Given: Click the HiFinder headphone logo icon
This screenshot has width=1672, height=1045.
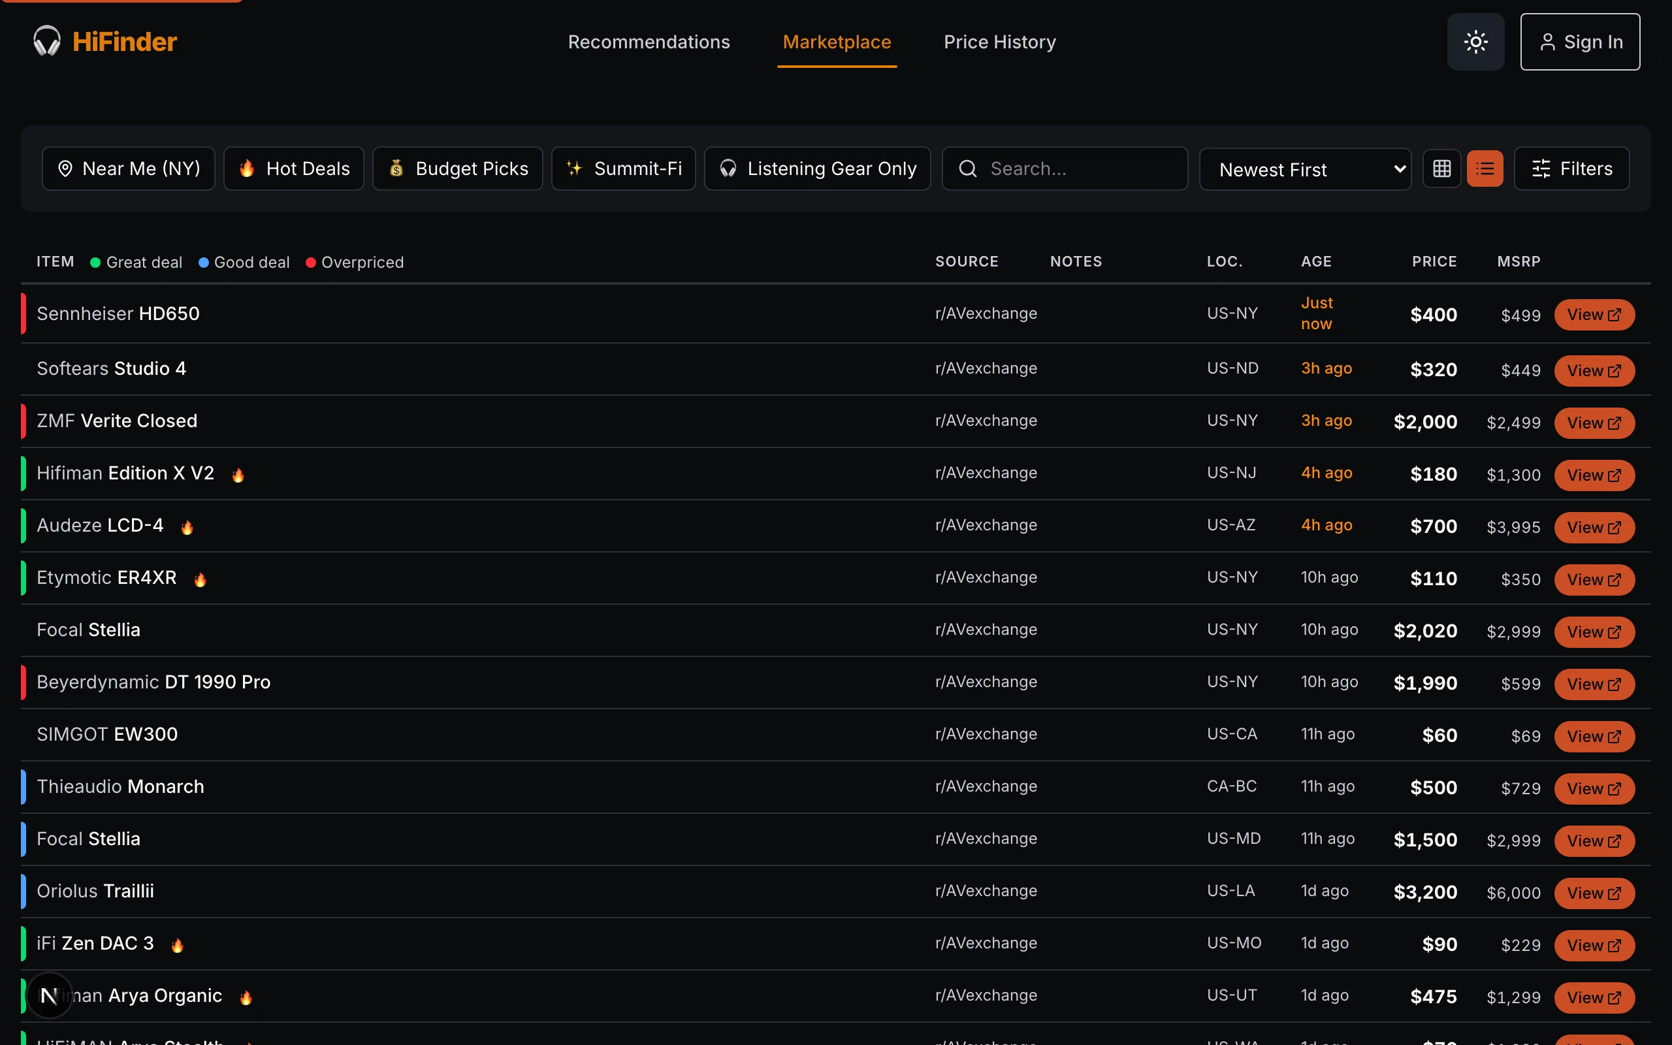Looking at the screenshot, I should click(x=47, y=41).
